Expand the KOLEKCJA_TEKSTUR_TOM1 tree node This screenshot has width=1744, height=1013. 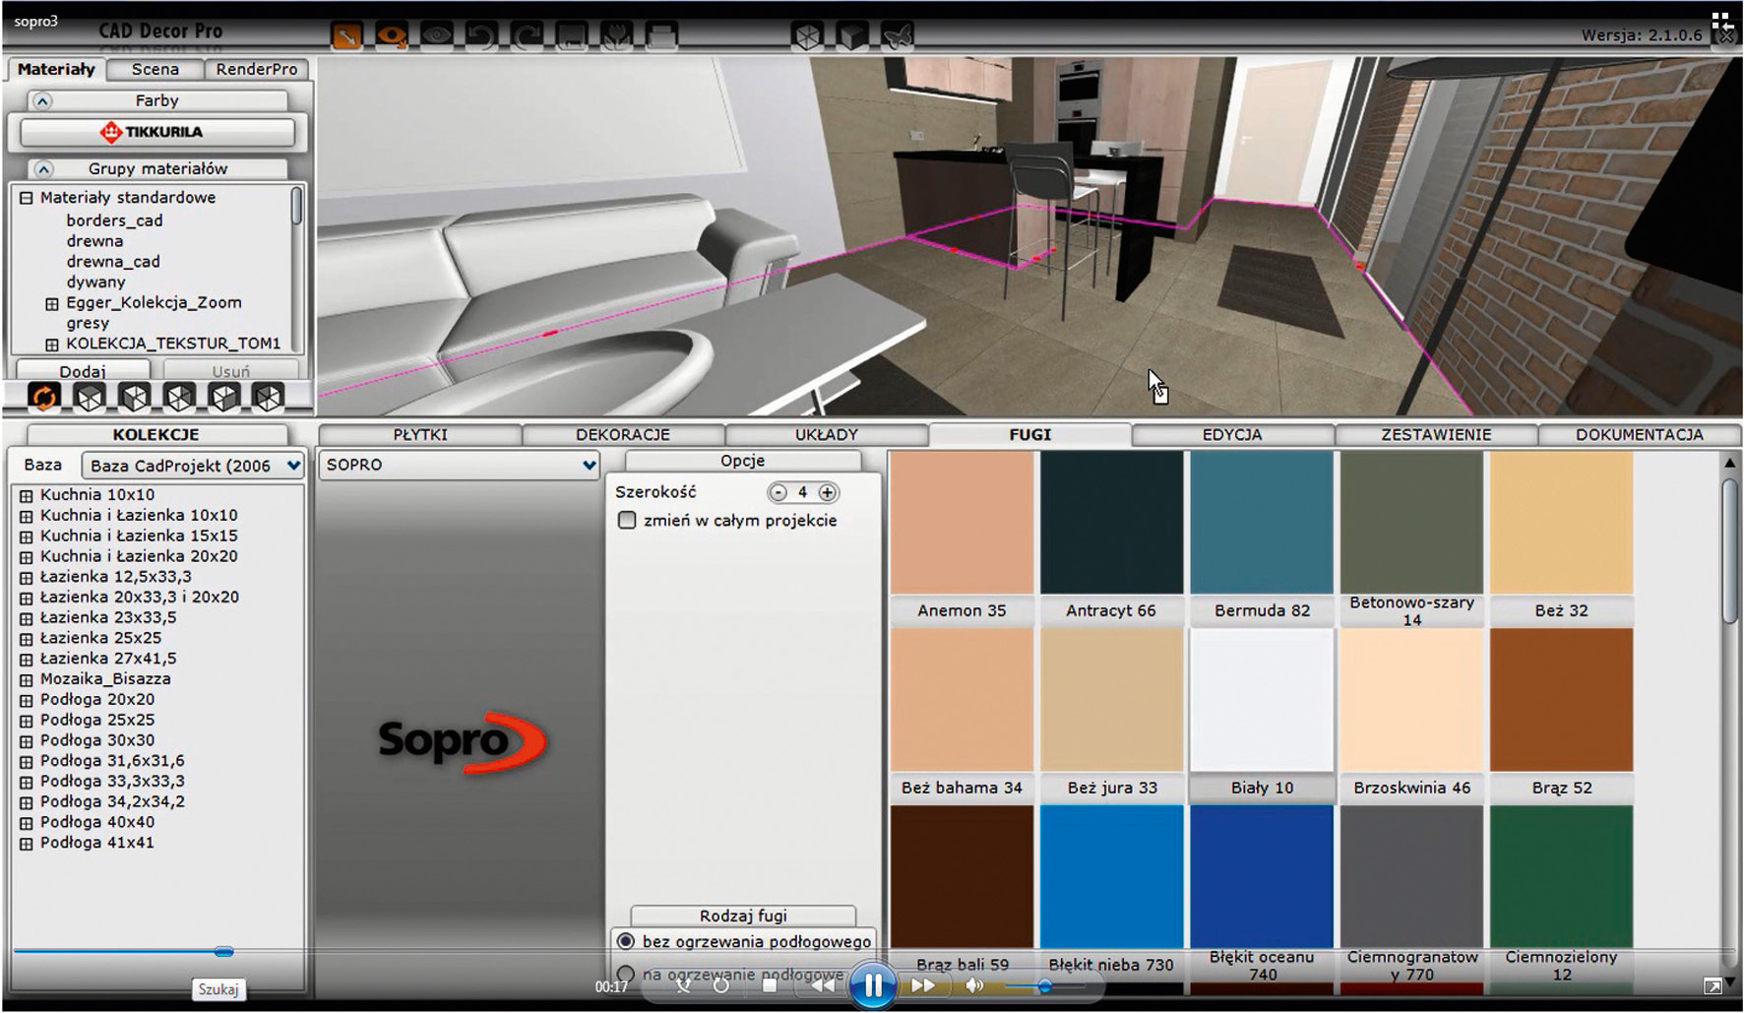point(52,345)
